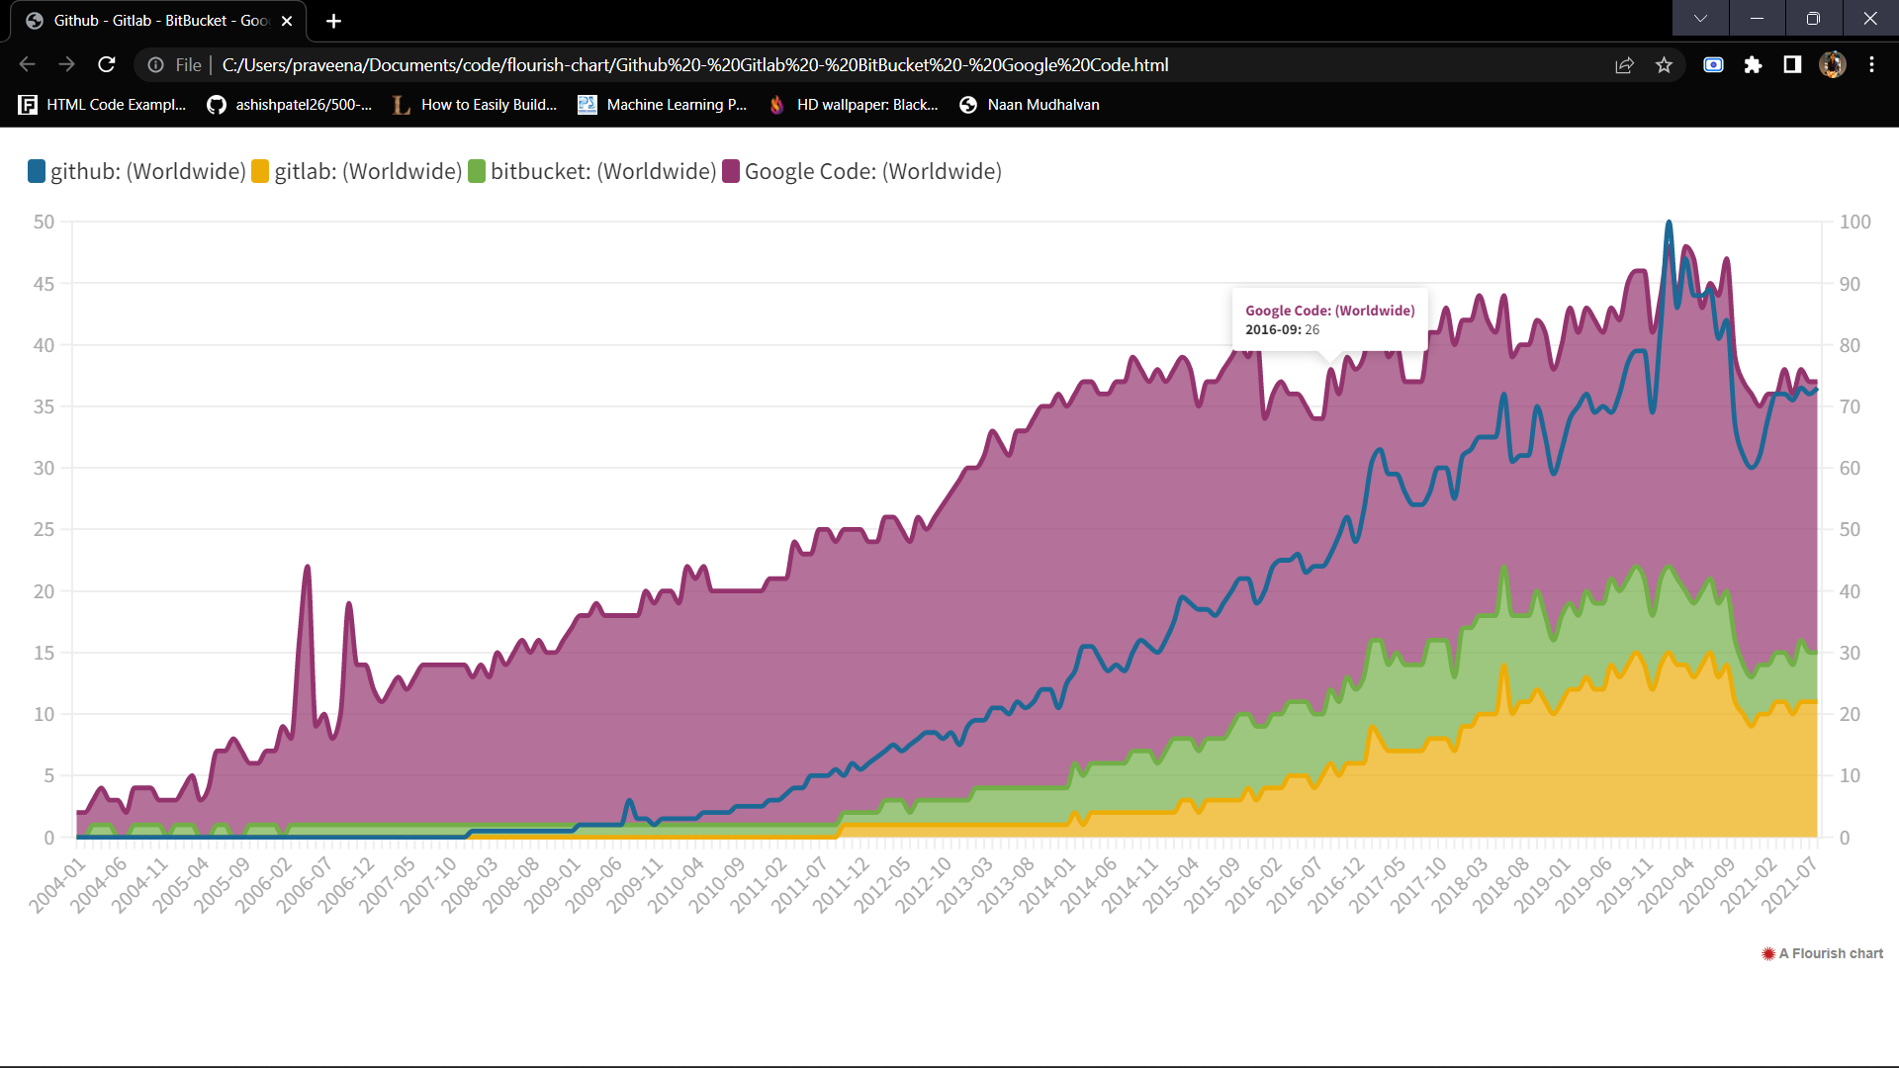Open the title bar chevron dropdown
1899x1068 pixels.
click(1700, 18)
